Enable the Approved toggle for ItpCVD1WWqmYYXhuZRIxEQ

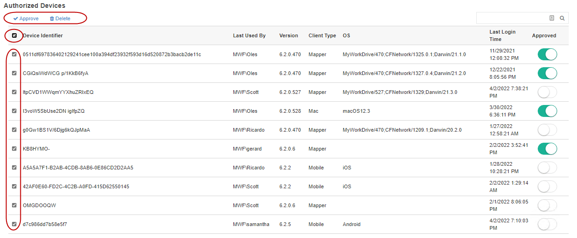tap(547, 92)
